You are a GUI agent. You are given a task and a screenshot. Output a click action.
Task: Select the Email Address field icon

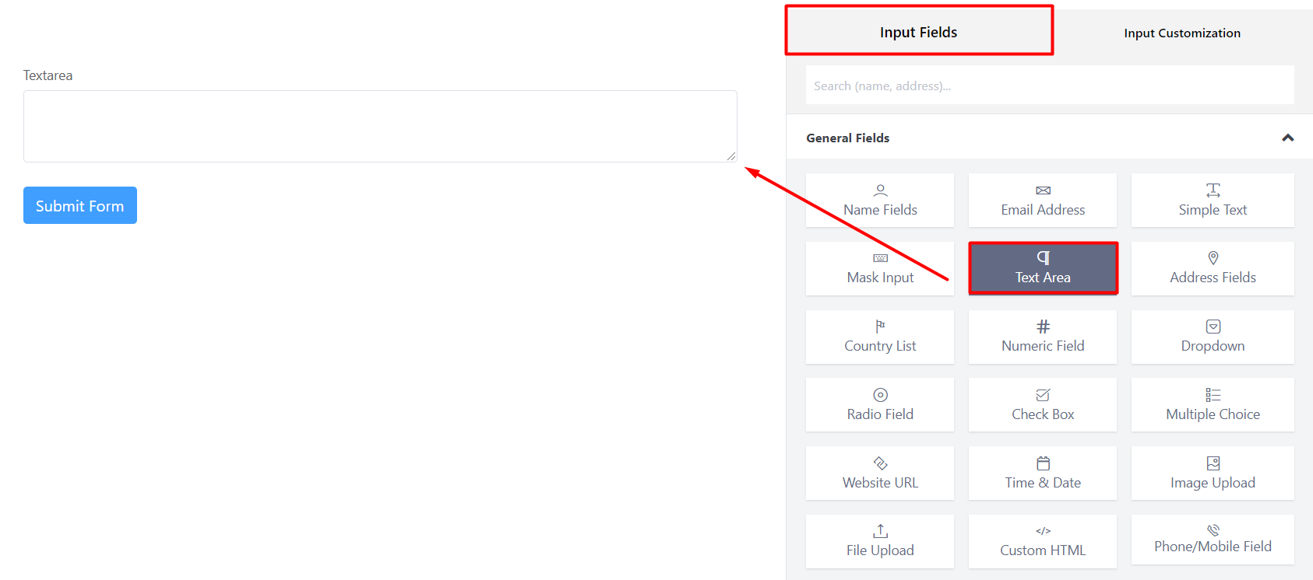pos(1042,200)
